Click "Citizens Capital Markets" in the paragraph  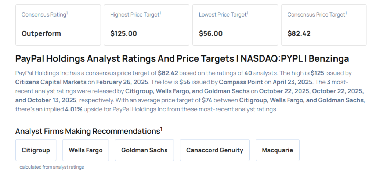[x=50, y=81]
